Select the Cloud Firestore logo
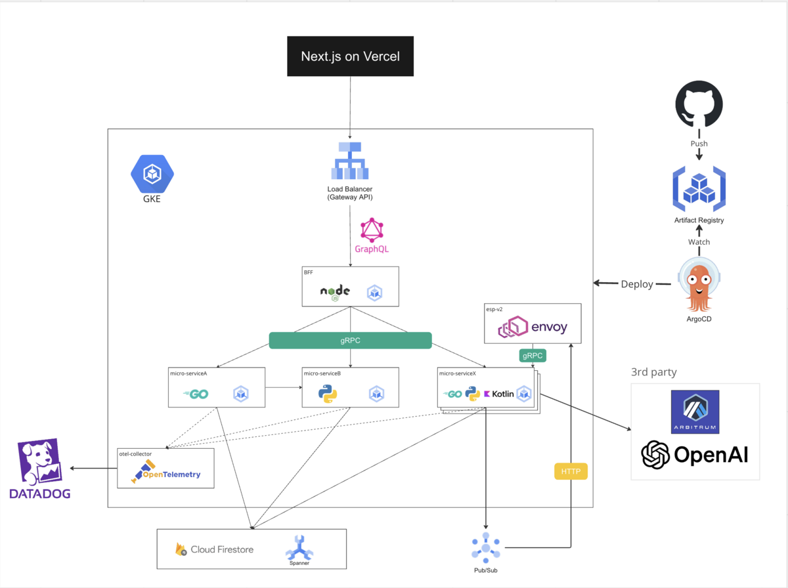 pyautogui.click(x=214, y=549)
